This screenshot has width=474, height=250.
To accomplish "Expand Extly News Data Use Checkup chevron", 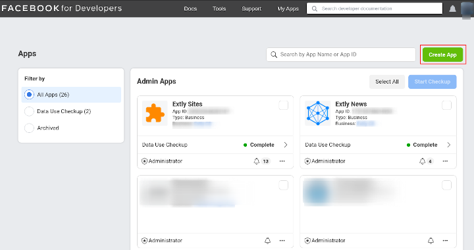I will pos(449,145).
